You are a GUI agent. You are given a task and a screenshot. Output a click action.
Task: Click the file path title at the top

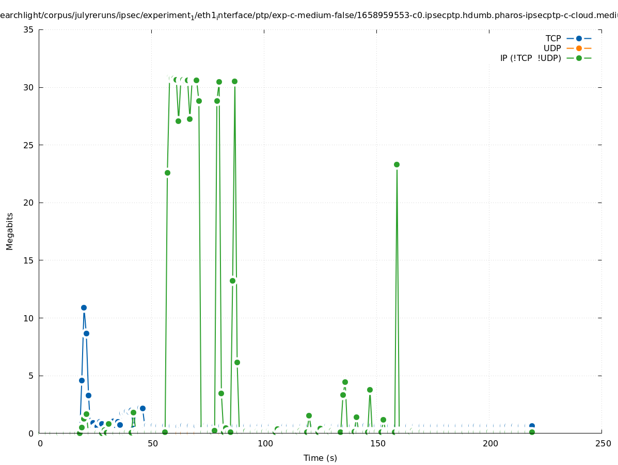[x=309, y=15]
